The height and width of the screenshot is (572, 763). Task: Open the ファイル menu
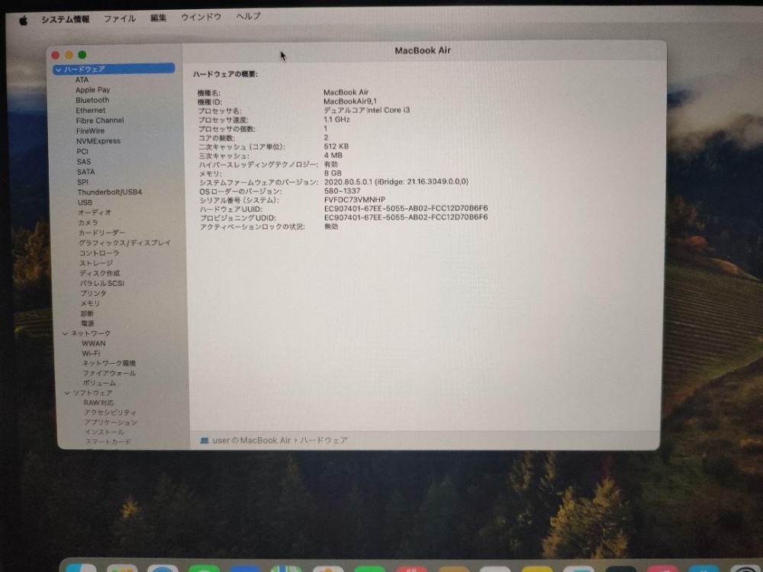120,19
